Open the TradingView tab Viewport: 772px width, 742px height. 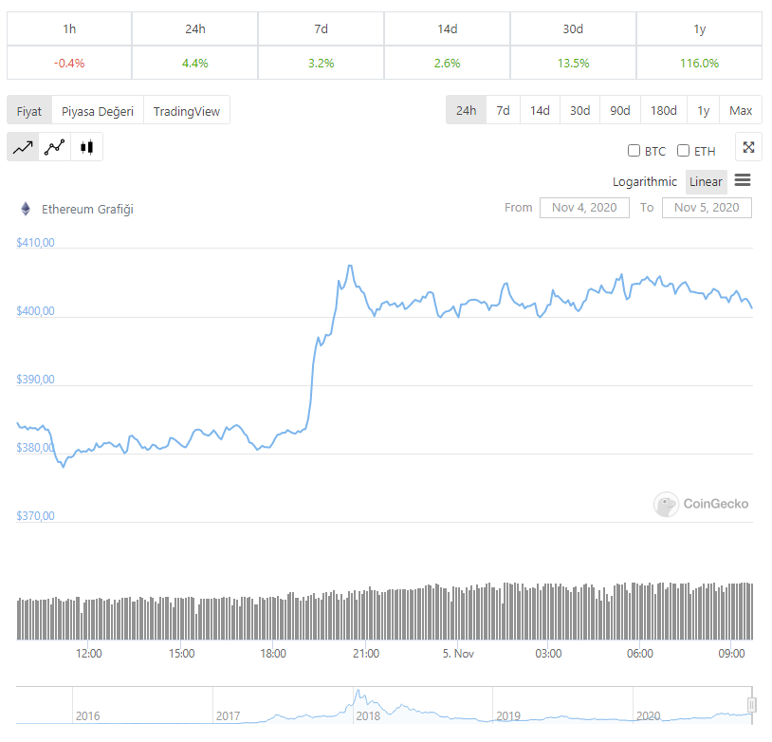(187, 111)
